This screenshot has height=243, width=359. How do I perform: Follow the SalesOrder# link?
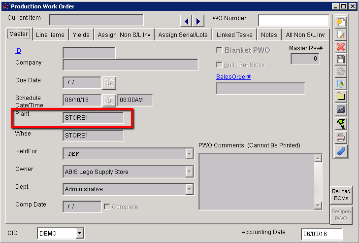point(233,76)
